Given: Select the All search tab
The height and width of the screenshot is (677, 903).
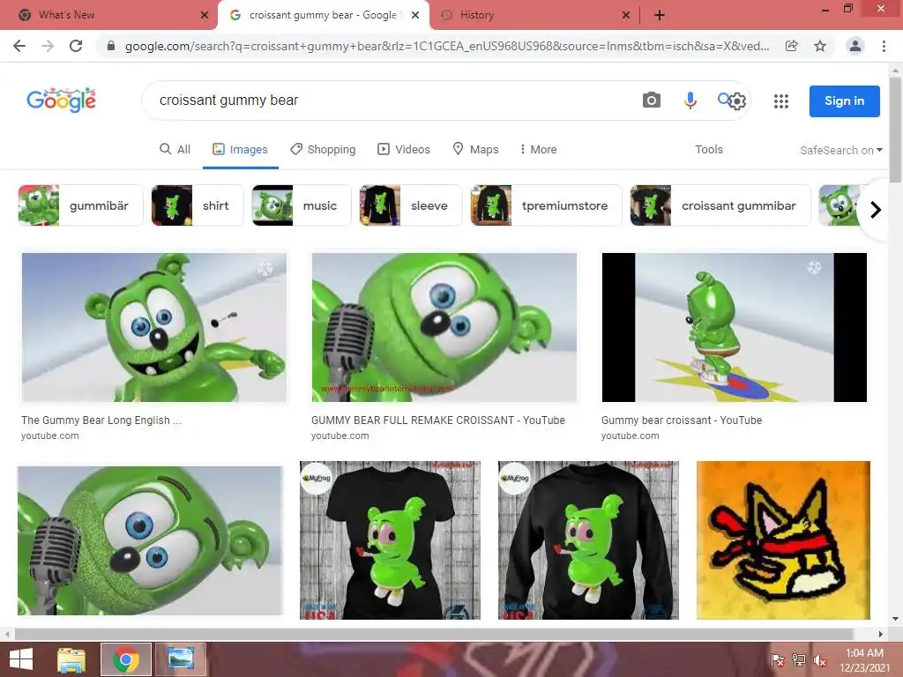Looking at the screenshot, I should pos(175,149).
